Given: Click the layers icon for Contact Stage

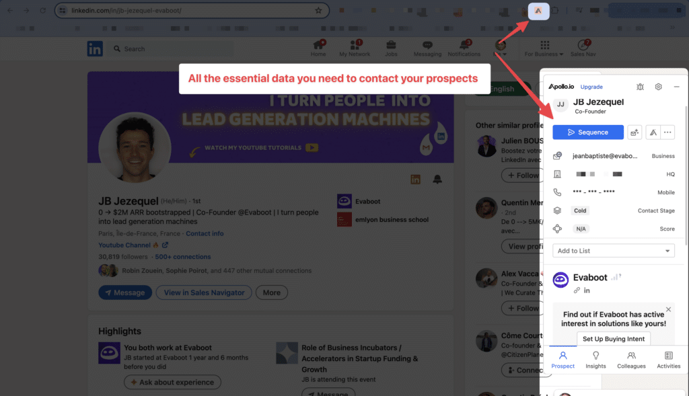Looking at the screenshot, I should point(557,210).
